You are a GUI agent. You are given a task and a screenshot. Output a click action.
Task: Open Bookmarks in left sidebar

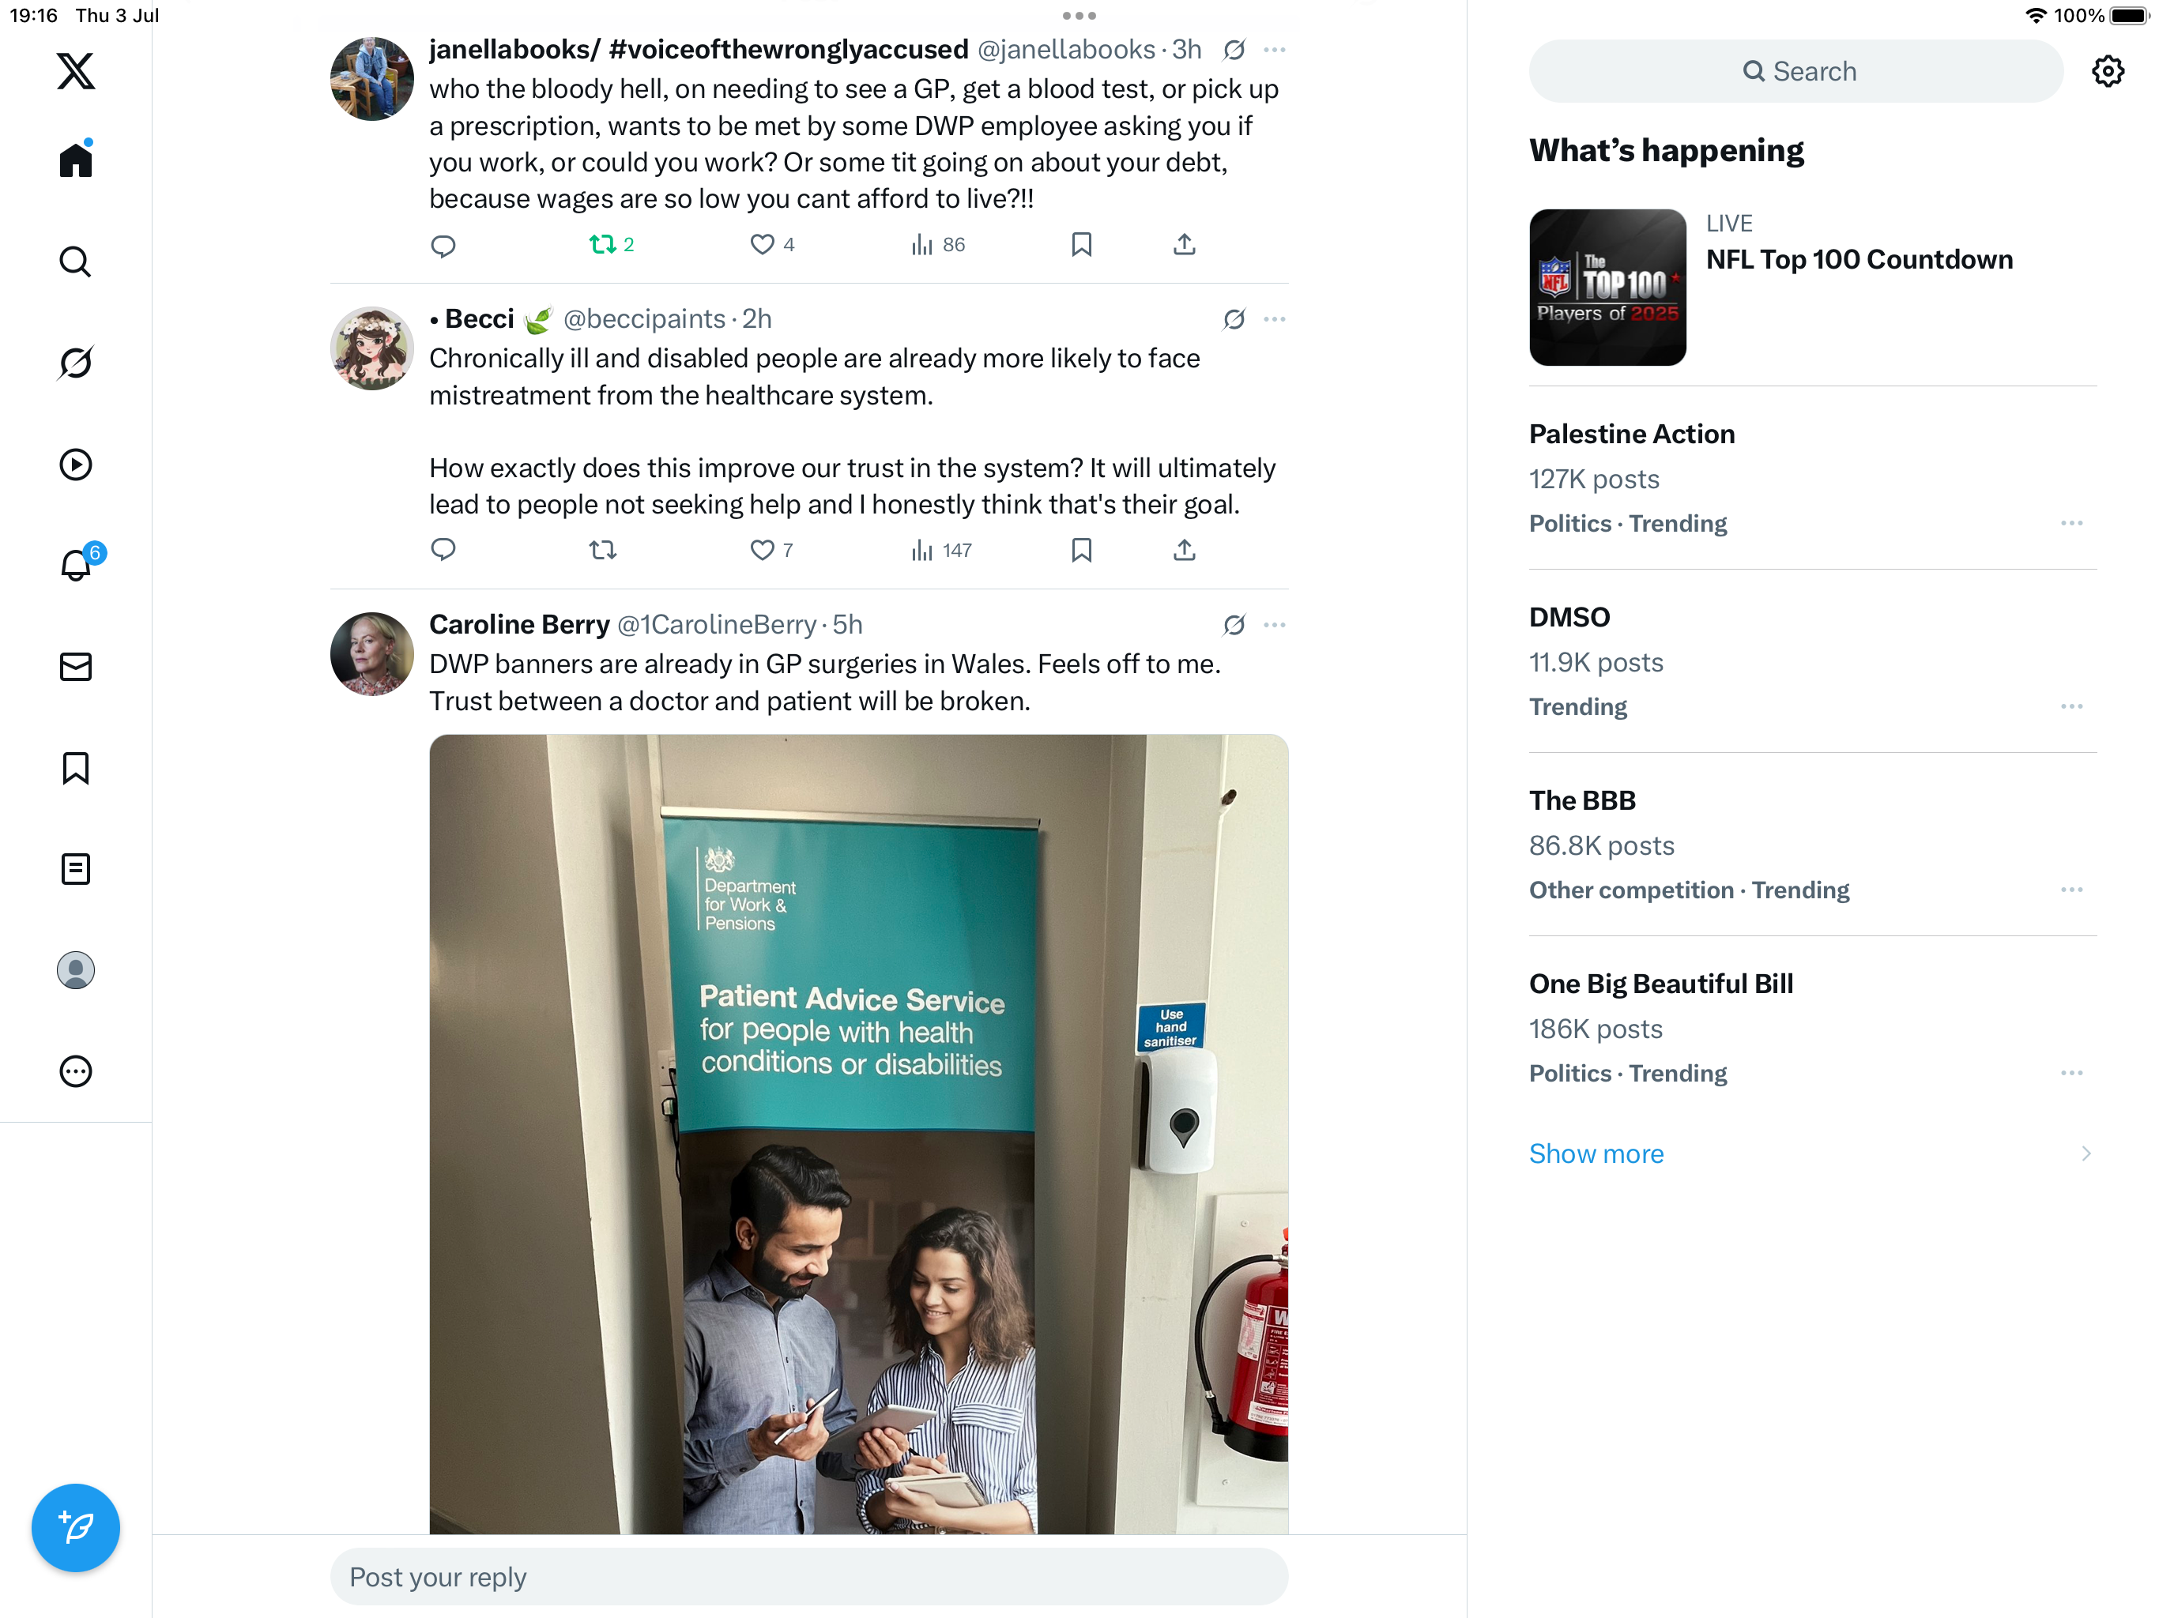(x=75, y=768)
